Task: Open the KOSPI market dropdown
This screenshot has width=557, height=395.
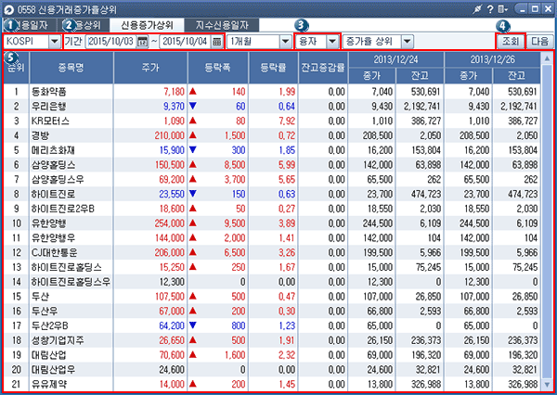Action: click(x=55, y=42)
